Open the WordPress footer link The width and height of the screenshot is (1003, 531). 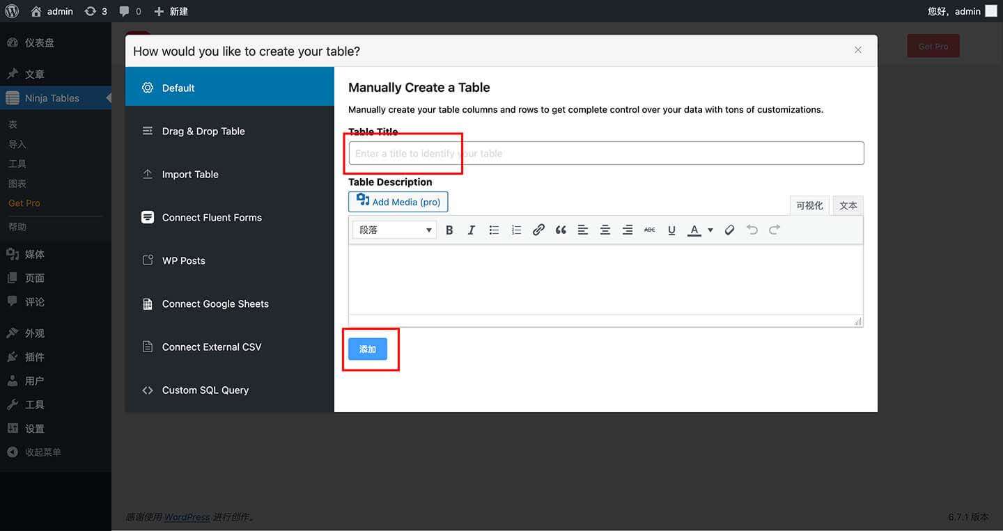187,517
